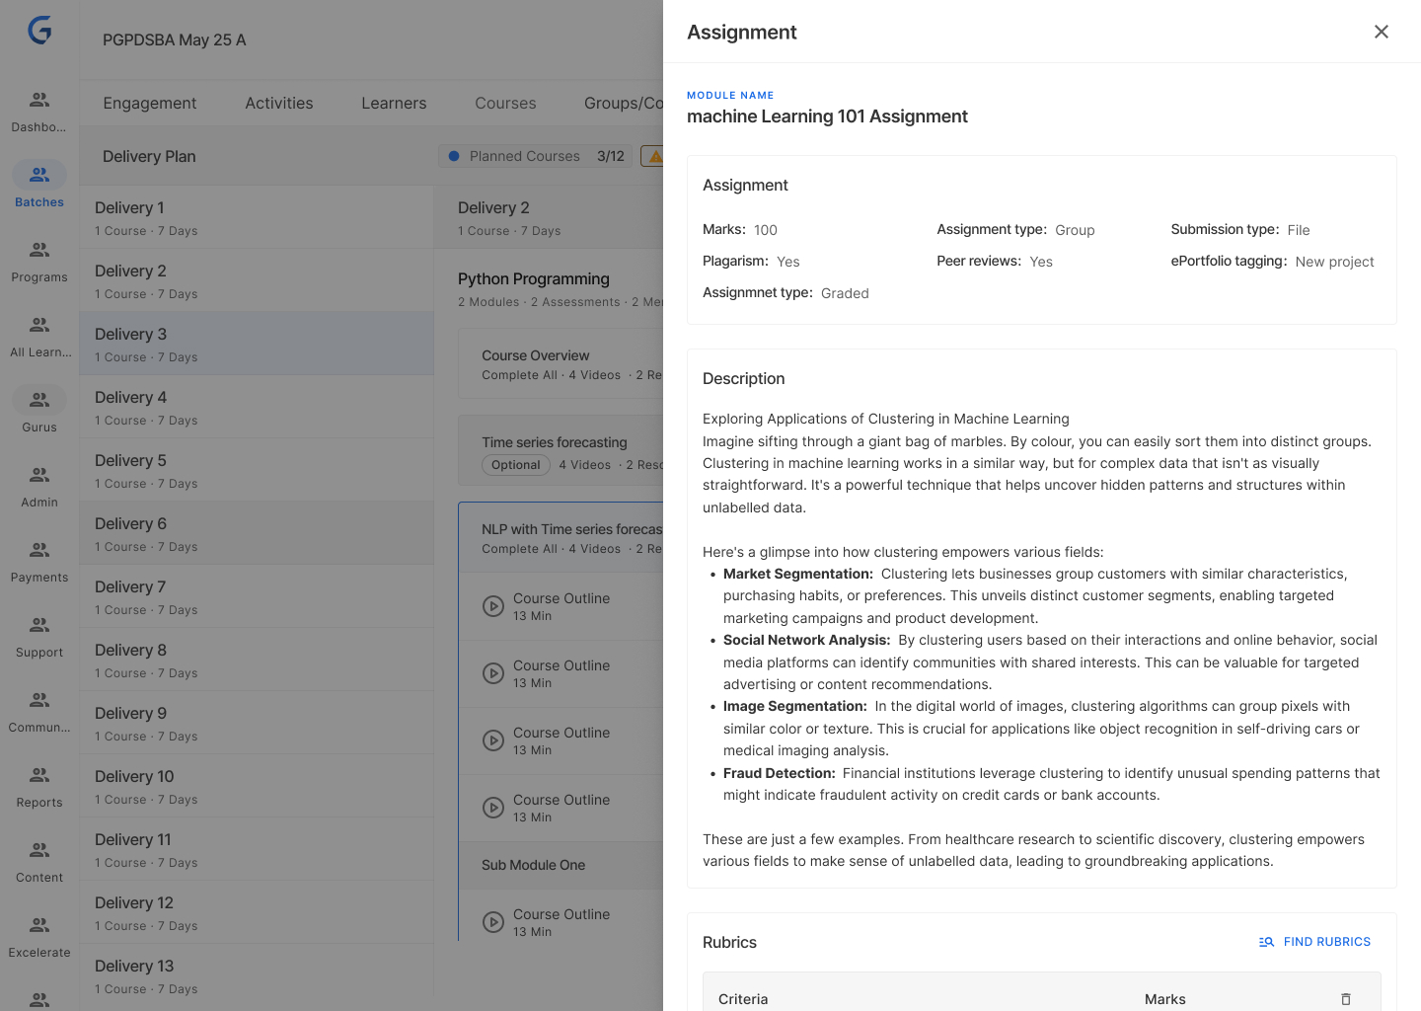Select Delivery 4 row

coord(257,407)
